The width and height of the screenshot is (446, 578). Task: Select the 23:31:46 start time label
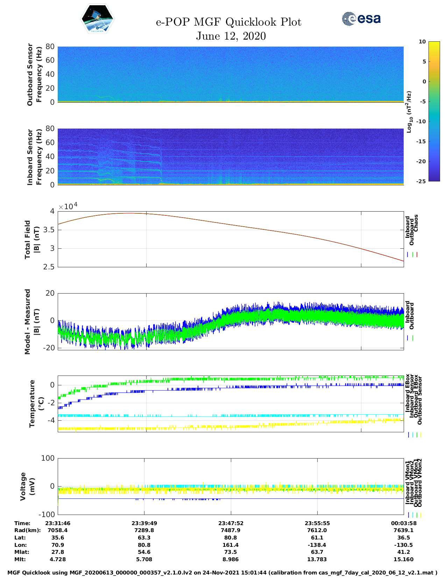(x=58, y=523)
